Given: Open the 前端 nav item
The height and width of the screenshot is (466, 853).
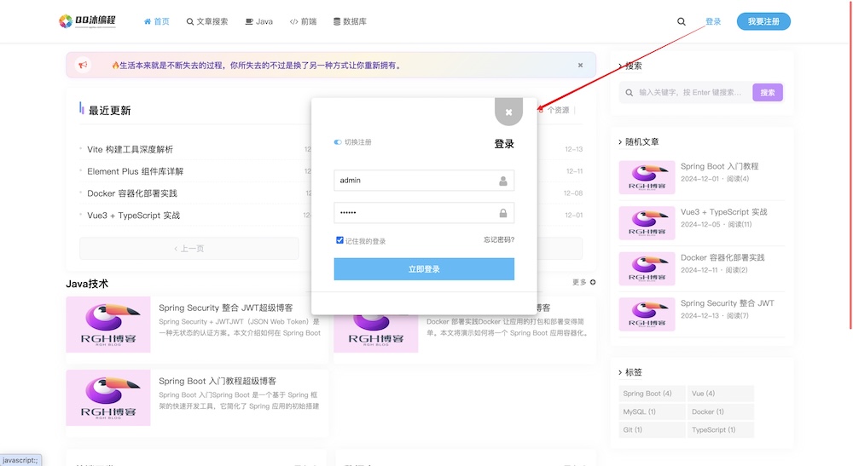Looking at the screenshot, I should tap(303, 22).
